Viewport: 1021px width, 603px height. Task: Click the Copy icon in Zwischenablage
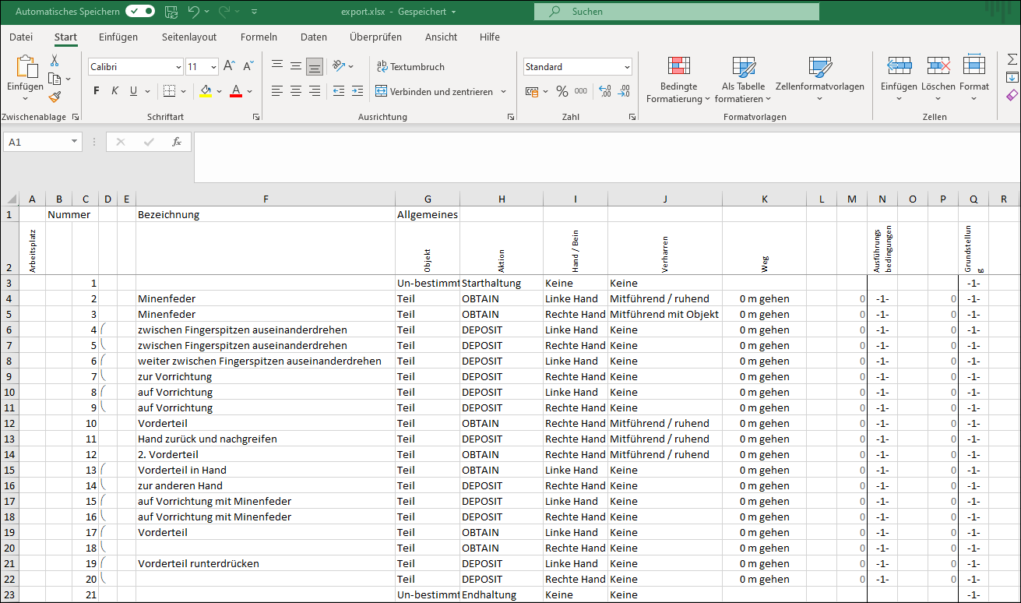55,79
